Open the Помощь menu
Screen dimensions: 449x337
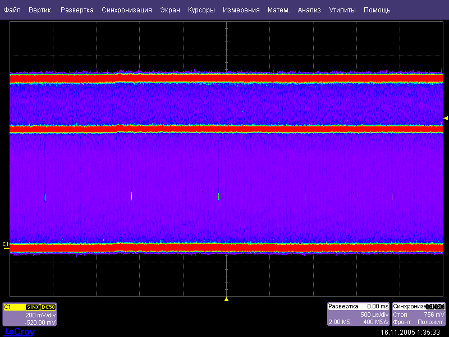(377, 10)
